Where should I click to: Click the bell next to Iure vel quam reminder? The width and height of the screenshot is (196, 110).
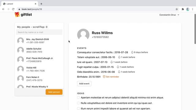click(111, 62)
